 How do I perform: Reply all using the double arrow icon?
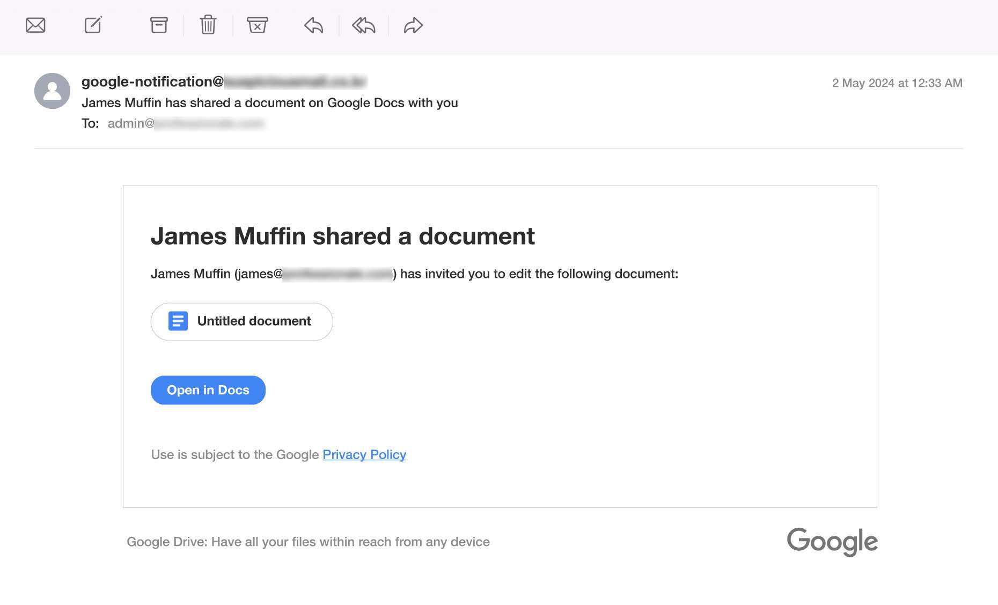click(x=364, y=25)
